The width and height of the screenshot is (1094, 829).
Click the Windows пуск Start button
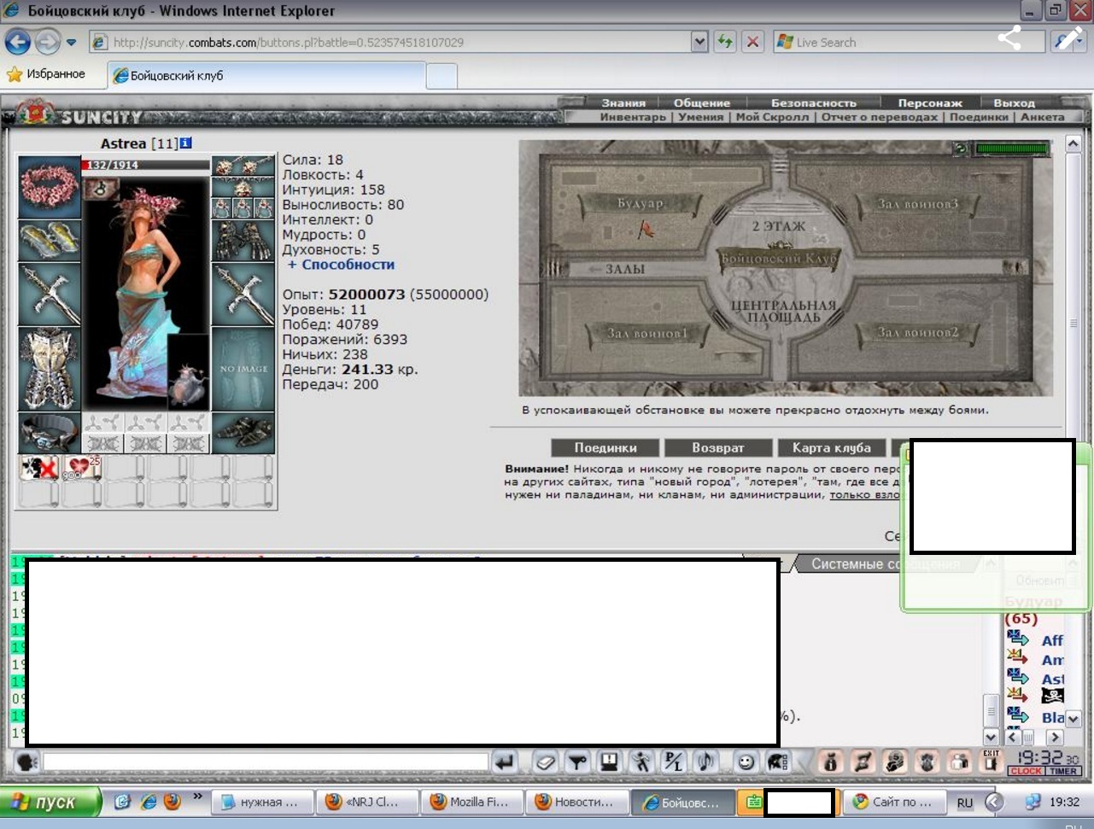50,802
